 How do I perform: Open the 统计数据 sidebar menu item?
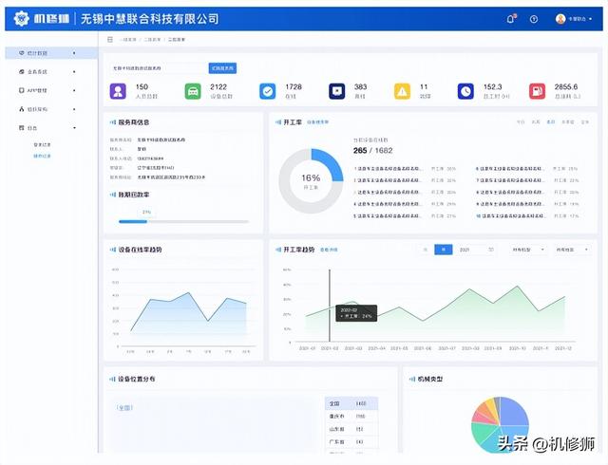click(44, 53)
